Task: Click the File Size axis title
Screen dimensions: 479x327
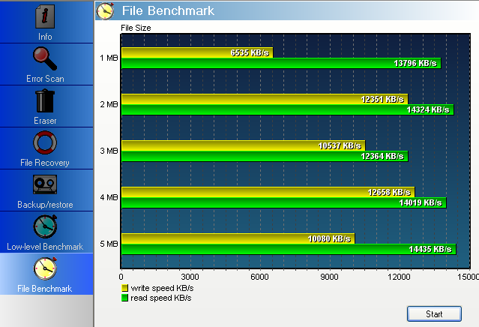Action: 136,28
